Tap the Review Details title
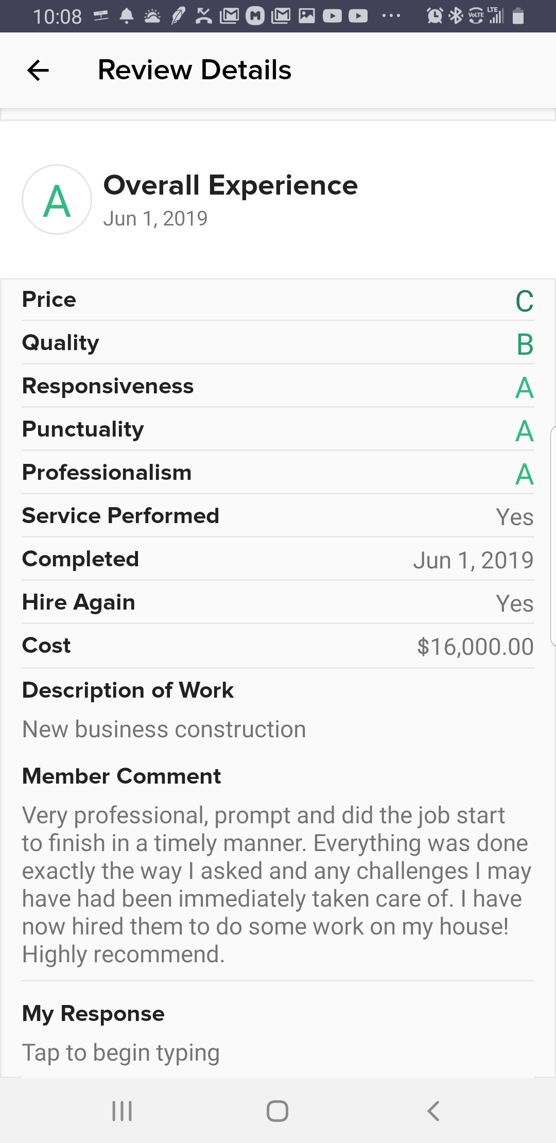The image size is (556, 1143). click(x=195, y=70)
